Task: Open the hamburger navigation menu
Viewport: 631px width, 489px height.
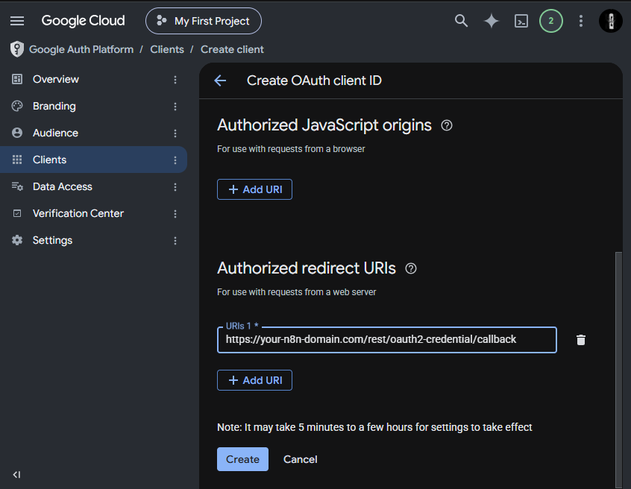Action: pos(17,21)
